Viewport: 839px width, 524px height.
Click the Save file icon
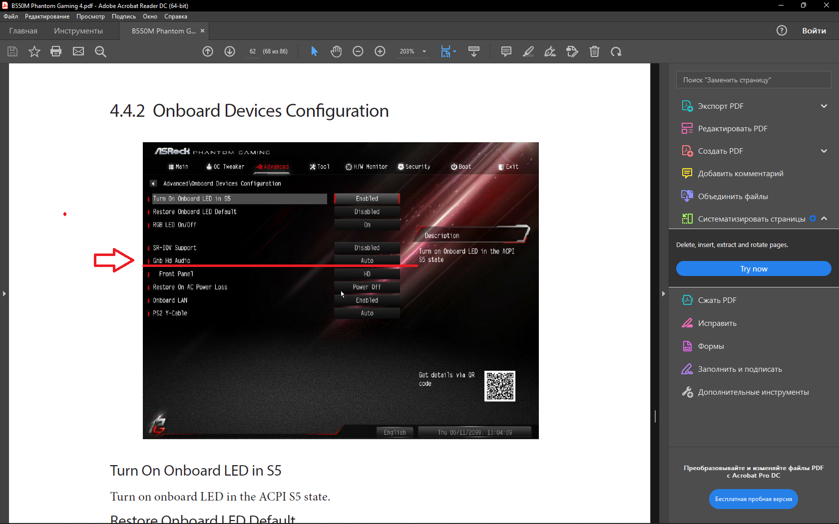coord(12,51)
